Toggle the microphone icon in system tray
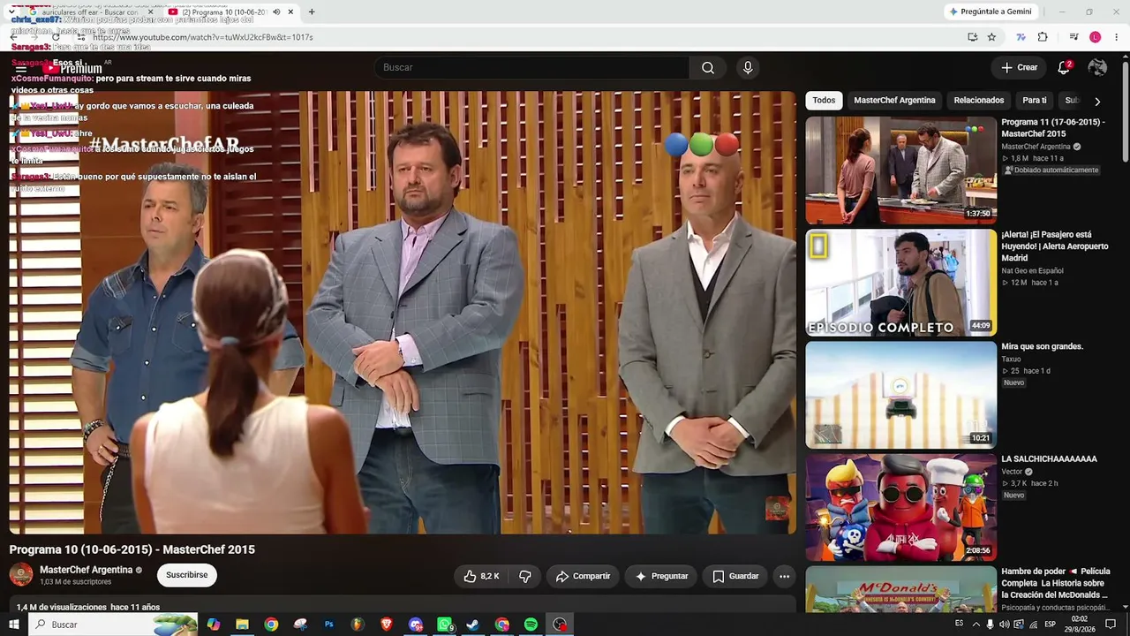The height and width of the screenshot is (636, 1130). tap(990, 625)
